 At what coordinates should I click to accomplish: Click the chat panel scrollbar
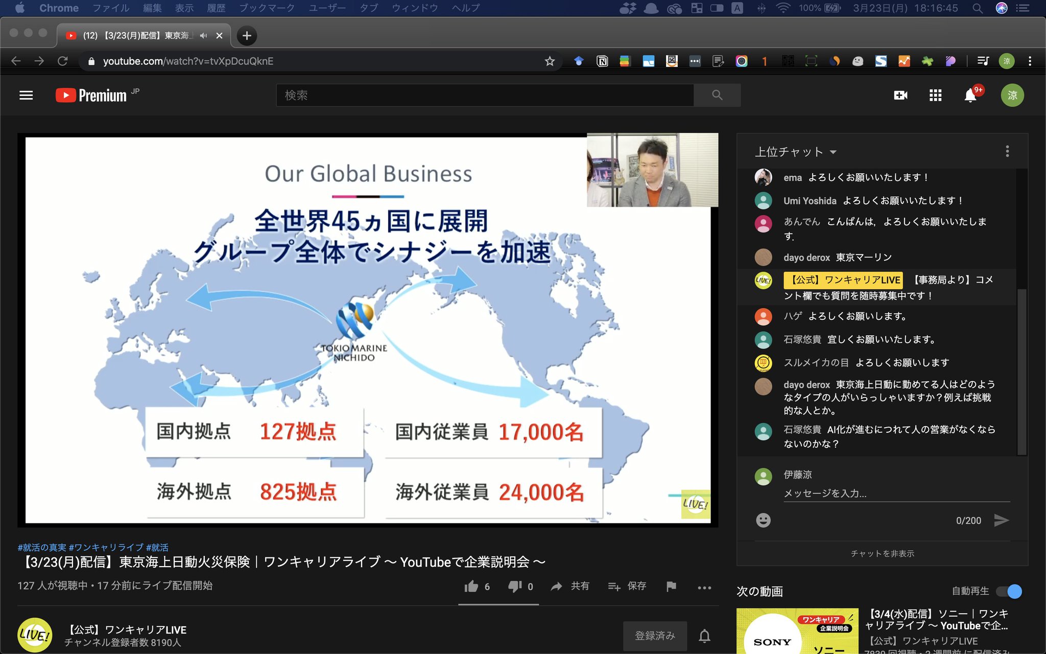(1021, 372)
